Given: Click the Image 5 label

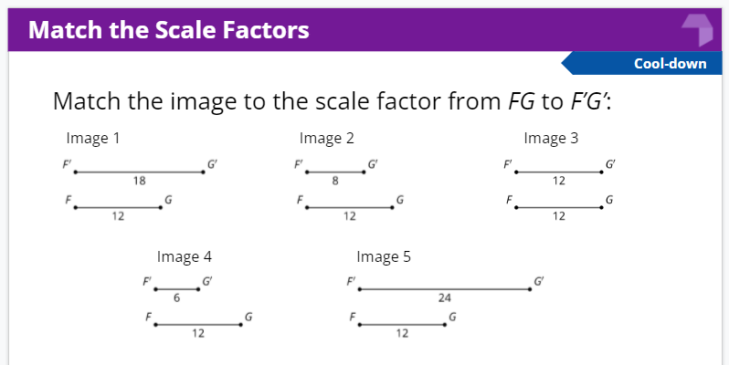Looking at the screenshot, I should pos(384,256).
